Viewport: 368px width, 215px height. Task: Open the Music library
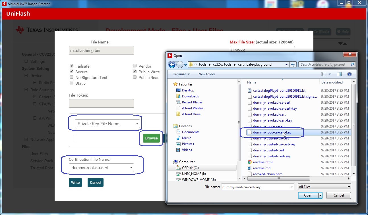coord(187,138)
